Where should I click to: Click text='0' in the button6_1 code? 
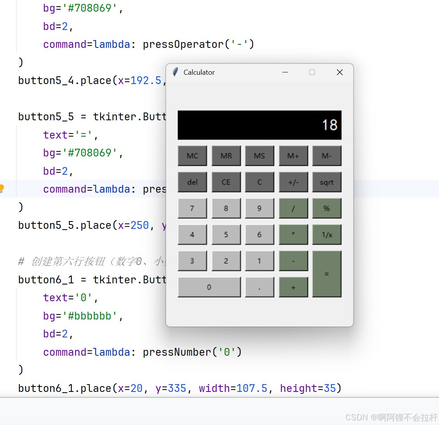pyautogui.click(x=71, y=298)
